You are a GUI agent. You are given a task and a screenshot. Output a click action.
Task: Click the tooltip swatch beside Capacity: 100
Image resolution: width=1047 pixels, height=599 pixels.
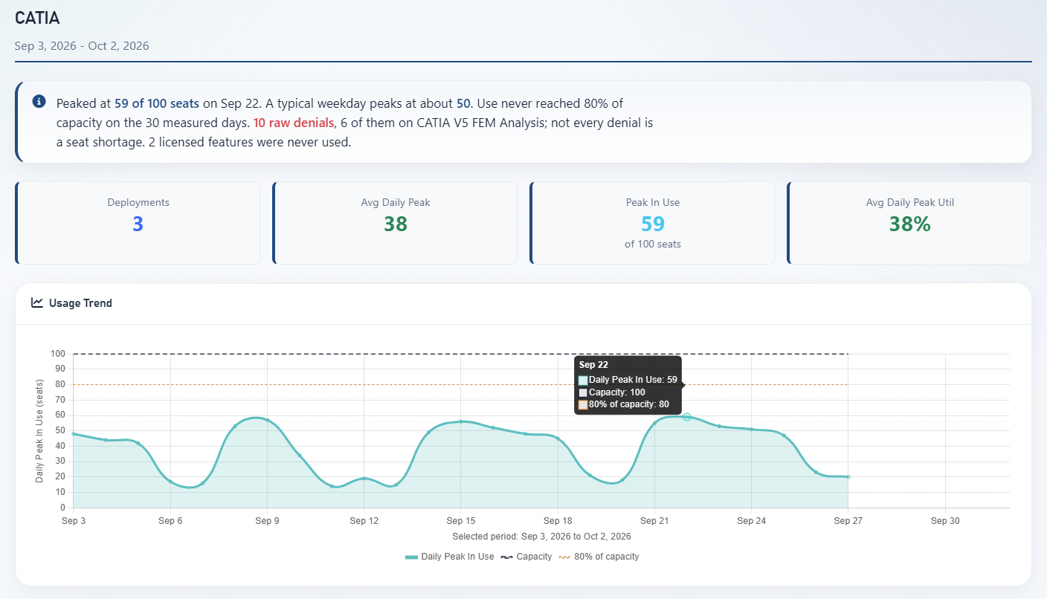[x=583, y=392]
